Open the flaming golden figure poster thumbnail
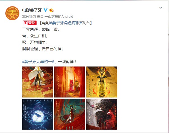Screen dimensions: 169x133 [x=102, y=82]
